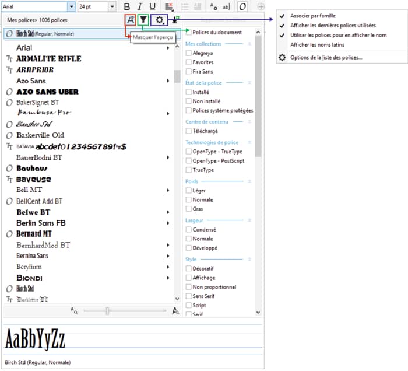This screenshot has width=408, height=371.
Task: Enable the Polices du document checkbox
Action: point(188,33)
